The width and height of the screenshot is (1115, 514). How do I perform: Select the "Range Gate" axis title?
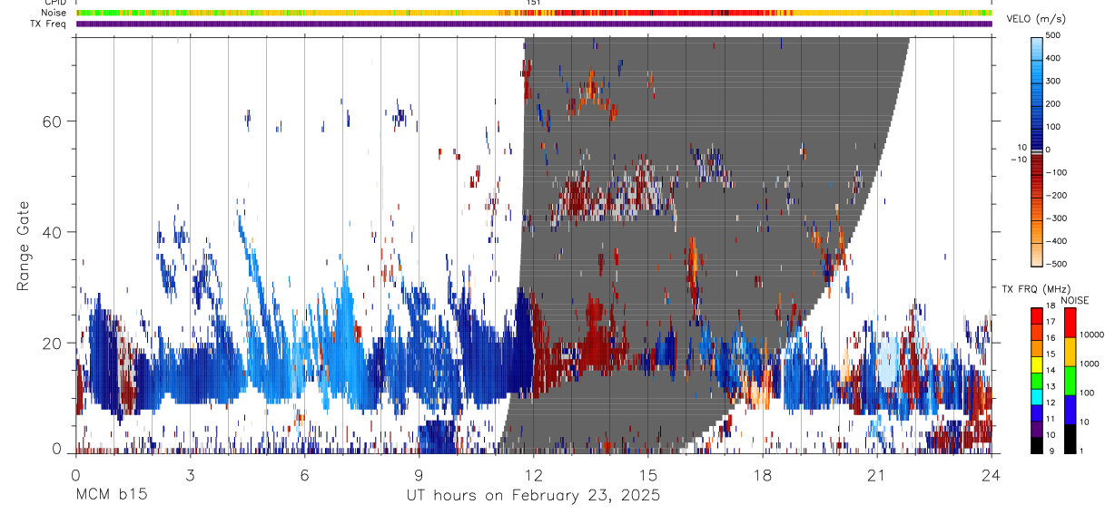(24, 247)
